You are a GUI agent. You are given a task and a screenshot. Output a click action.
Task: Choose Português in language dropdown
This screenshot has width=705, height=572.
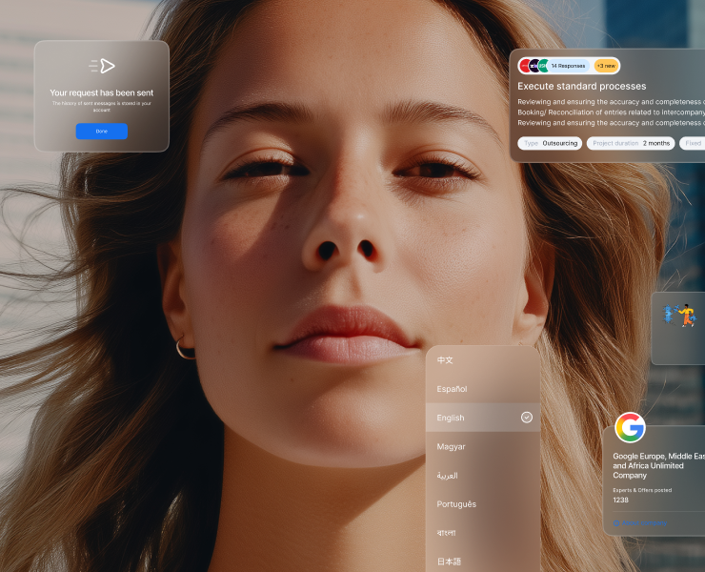click(x=456, y=504)
